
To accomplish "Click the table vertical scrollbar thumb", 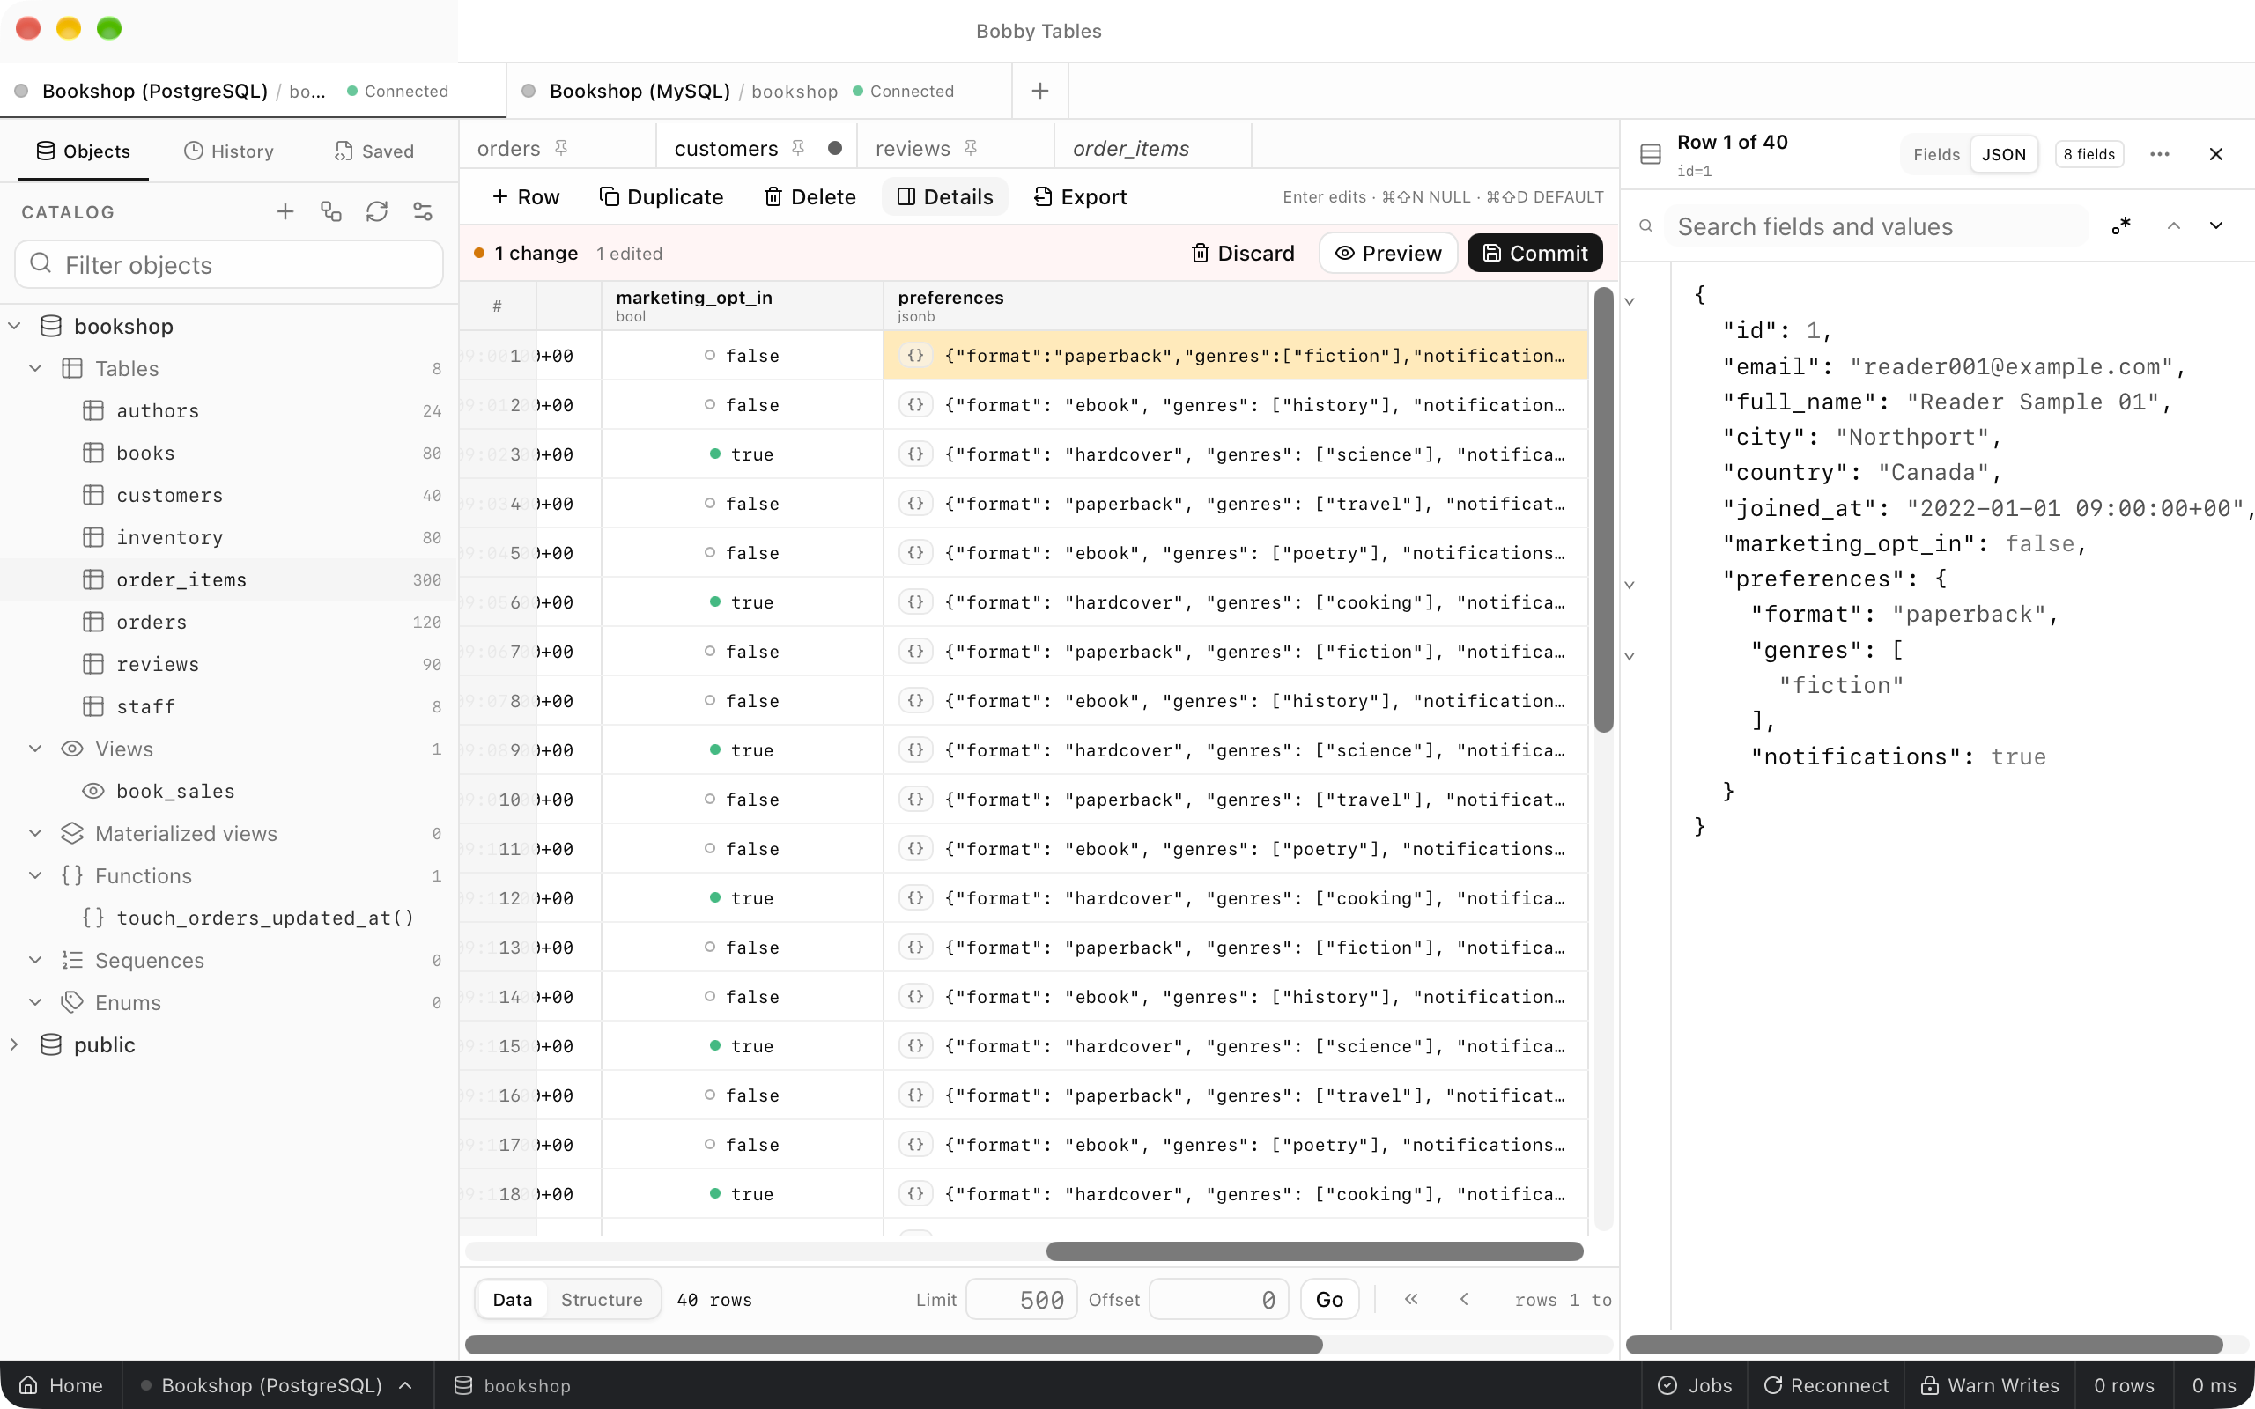I will click(1604, 510).
